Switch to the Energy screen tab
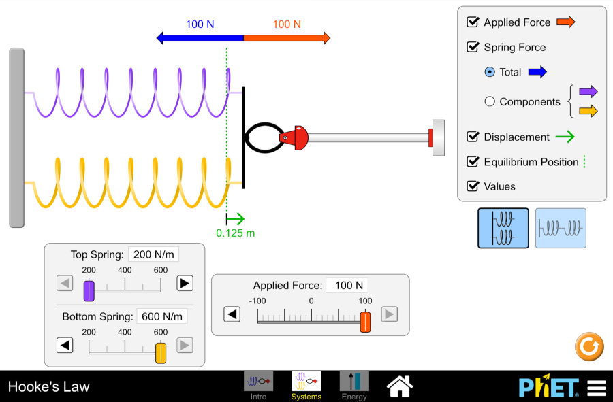This screenshot has height=402, width=613. [353, 386]
